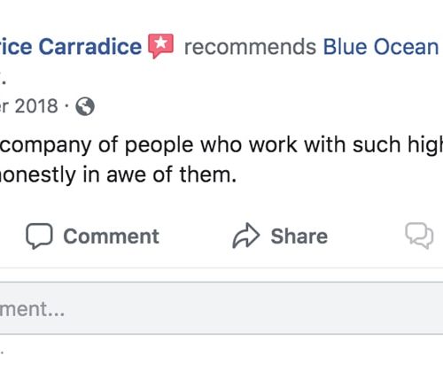Click the empty area right of Share

tap(366, 236)
